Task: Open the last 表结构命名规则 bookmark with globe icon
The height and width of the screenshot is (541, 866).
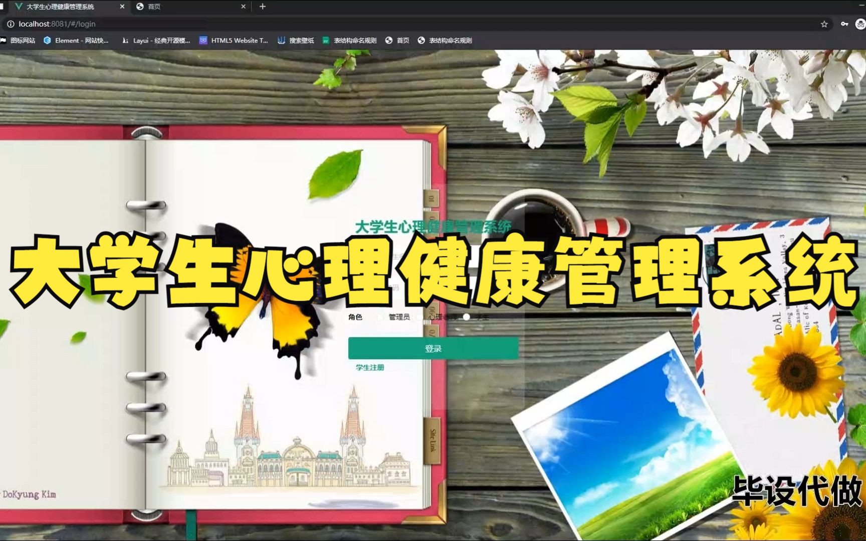Action: (x=445, y=41)
